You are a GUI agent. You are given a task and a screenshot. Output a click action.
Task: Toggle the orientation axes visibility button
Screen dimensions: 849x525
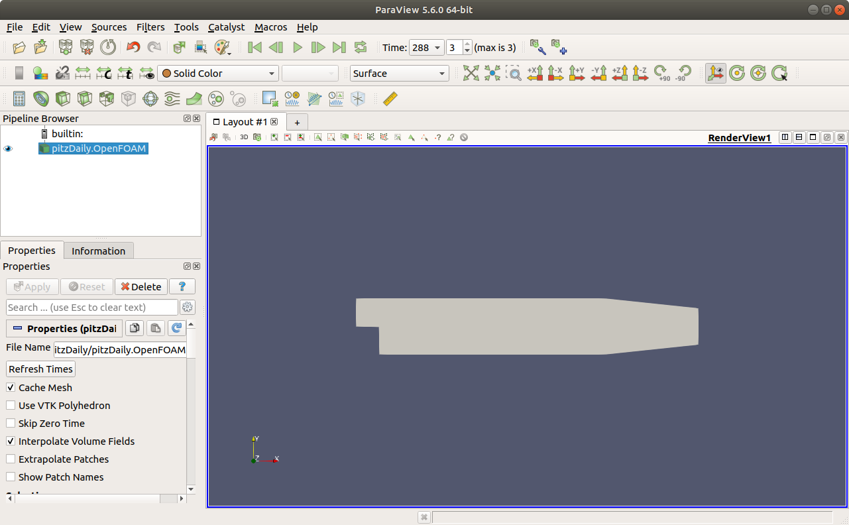716,74
